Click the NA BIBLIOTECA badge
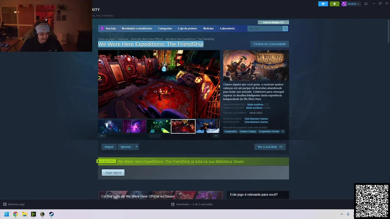The width and height of the screenshot is (390, 219). 106,161
